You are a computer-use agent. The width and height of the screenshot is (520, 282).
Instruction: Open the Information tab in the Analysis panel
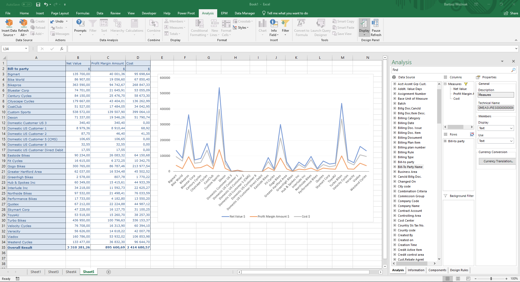pyautogui.click(x=416, y=270)
